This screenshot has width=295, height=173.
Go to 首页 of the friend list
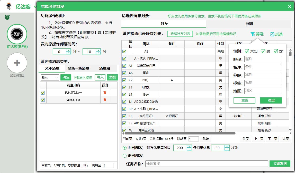coord(245,139)
